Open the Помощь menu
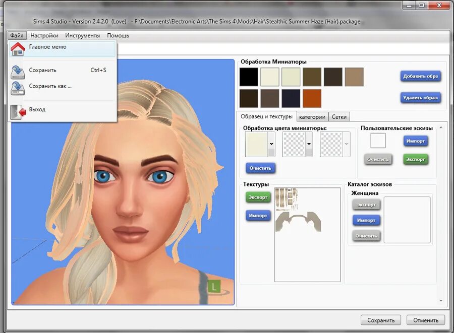The image size is (454, 333). (x=118, y=35)
